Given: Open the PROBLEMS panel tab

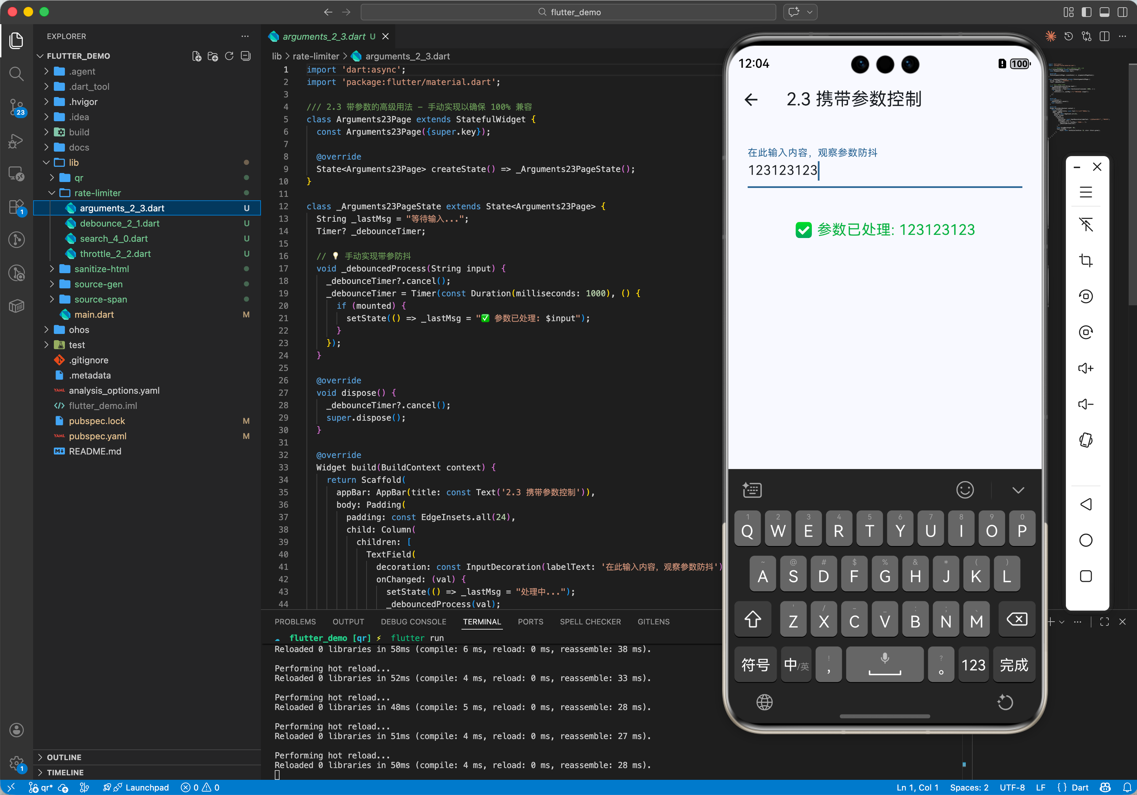Looking at the screenshot, I should click(x=295, y=622).
